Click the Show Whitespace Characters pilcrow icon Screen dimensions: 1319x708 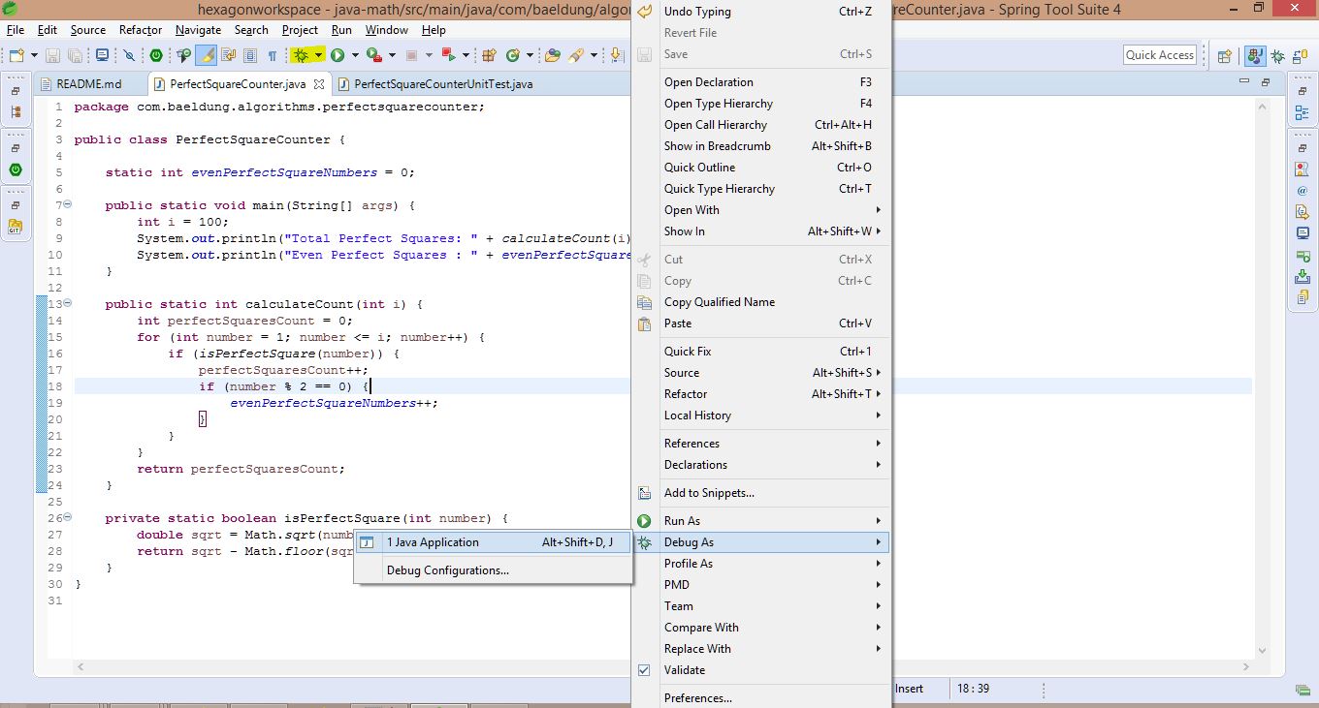273,55
